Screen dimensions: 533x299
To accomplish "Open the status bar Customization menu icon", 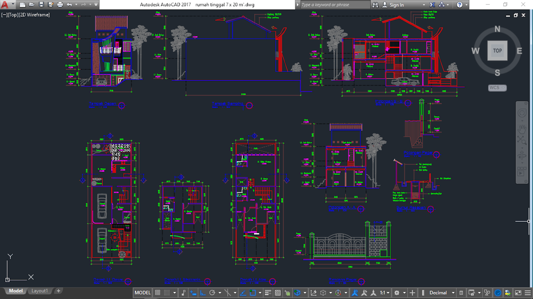I will click(528, 293).
